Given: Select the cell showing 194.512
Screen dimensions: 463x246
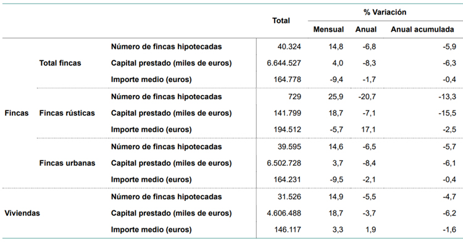Looking at the screenshot, I should [287, 129].
